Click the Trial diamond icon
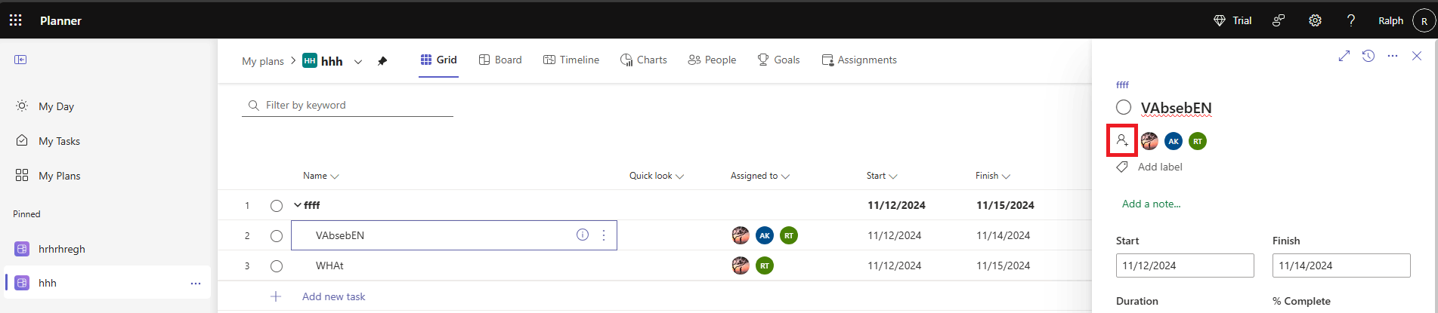This screenshot has height=313, width=1438. pos(1219,20)
